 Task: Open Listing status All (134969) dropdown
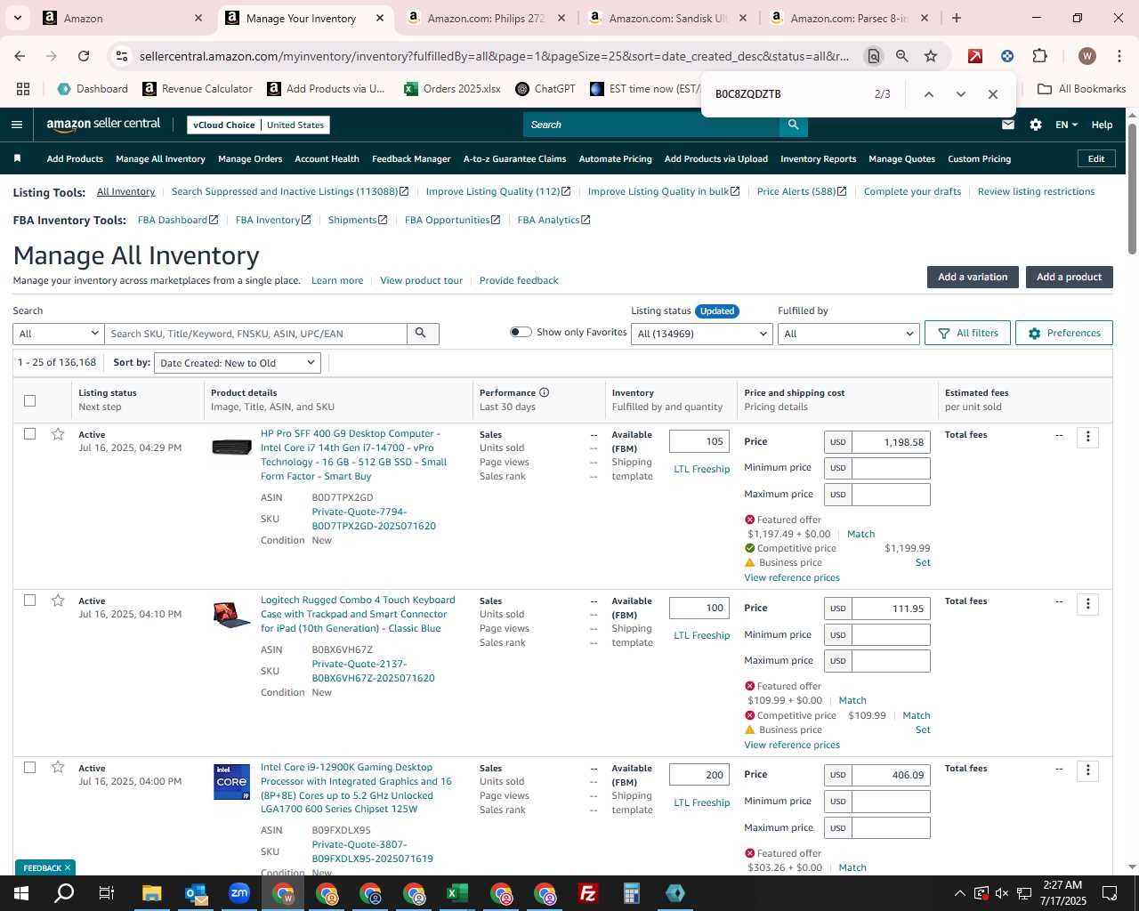pyautogui.click(x=702, y=334)
